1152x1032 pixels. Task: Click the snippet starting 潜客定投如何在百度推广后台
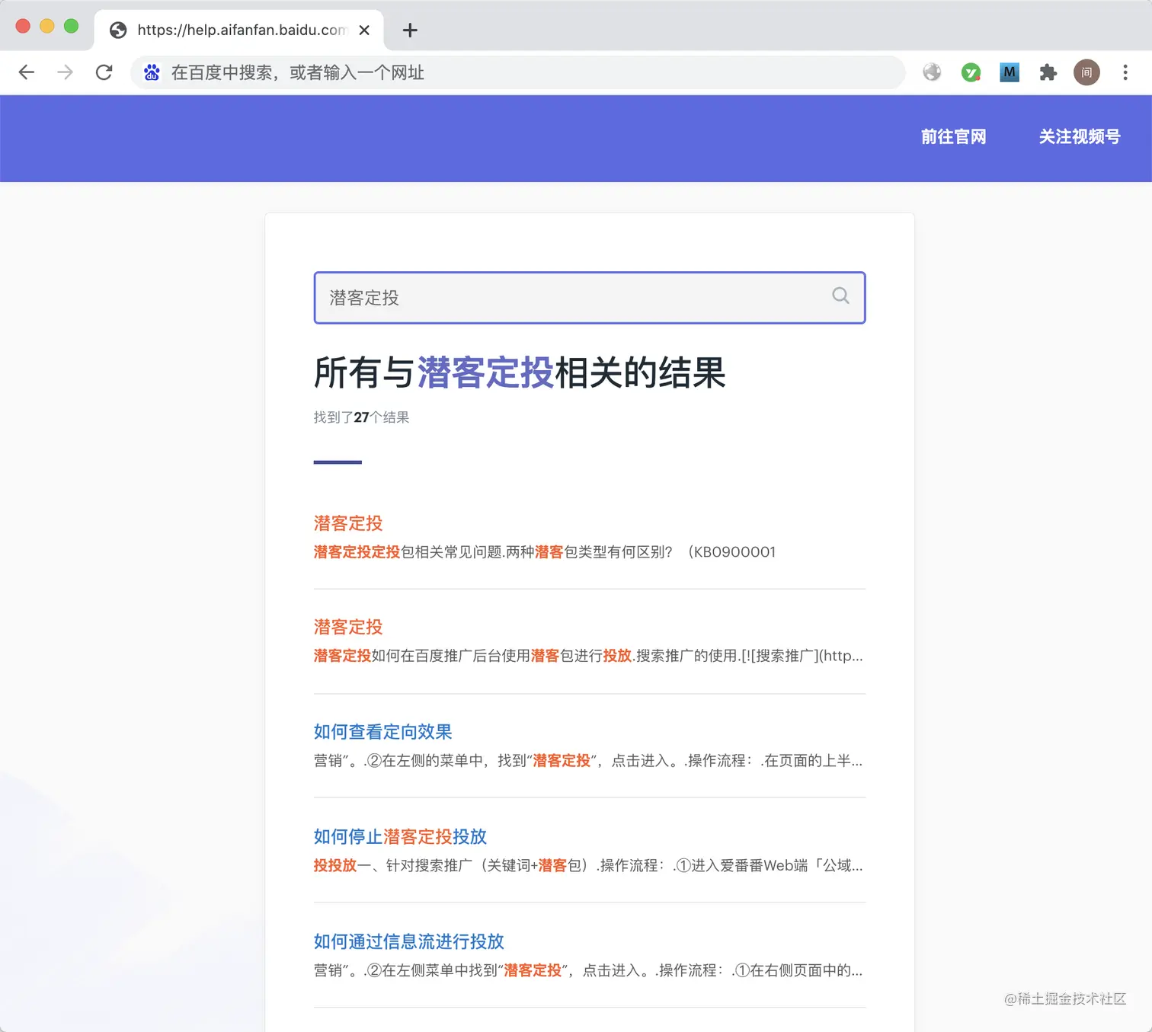(x=588, y=656)
